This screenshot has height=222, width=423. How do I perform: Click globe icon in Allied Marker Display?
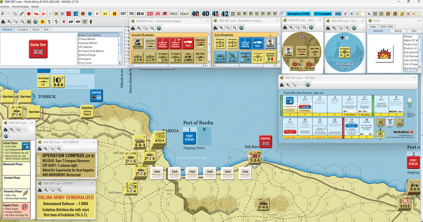click(159, 28)
